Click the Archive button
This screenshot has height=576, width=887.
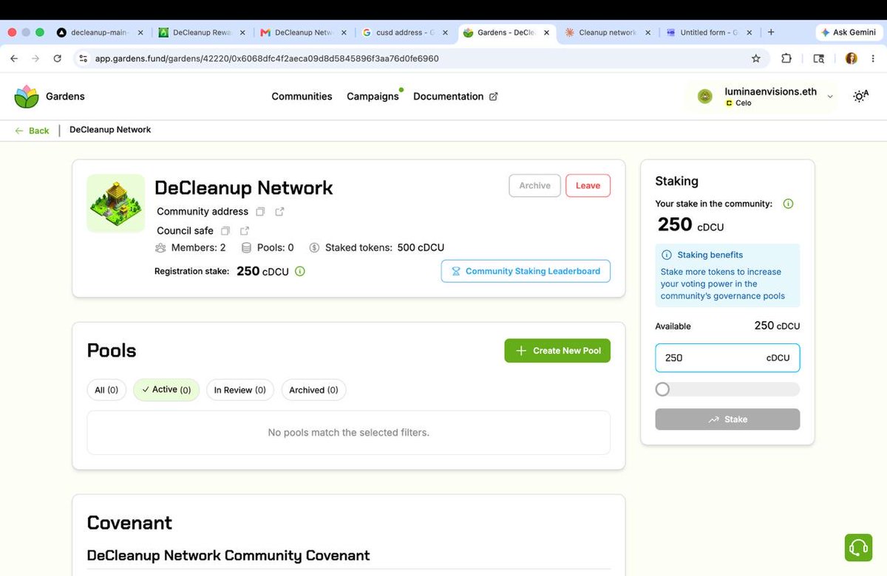534,186
